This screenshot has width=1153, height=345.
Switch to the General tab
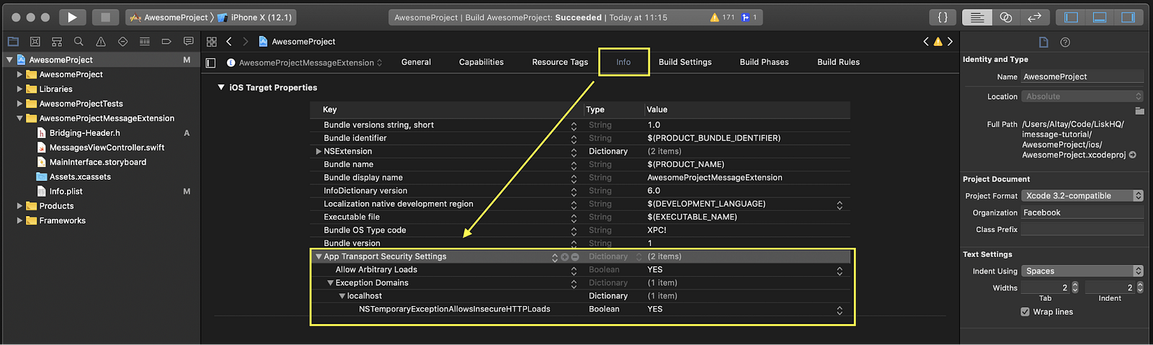(x=416, y=62)
